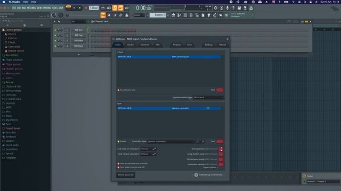Select the 808 Clap channel button
The height and width of the screenshot is (191, 341).
[78, 36]
